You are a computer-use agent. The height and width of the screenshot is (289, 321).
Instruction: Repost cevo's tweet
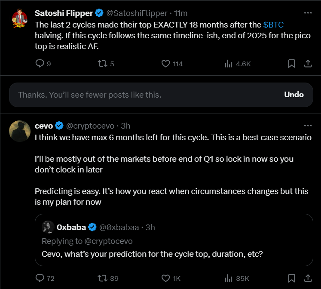(x=102, y=278)
